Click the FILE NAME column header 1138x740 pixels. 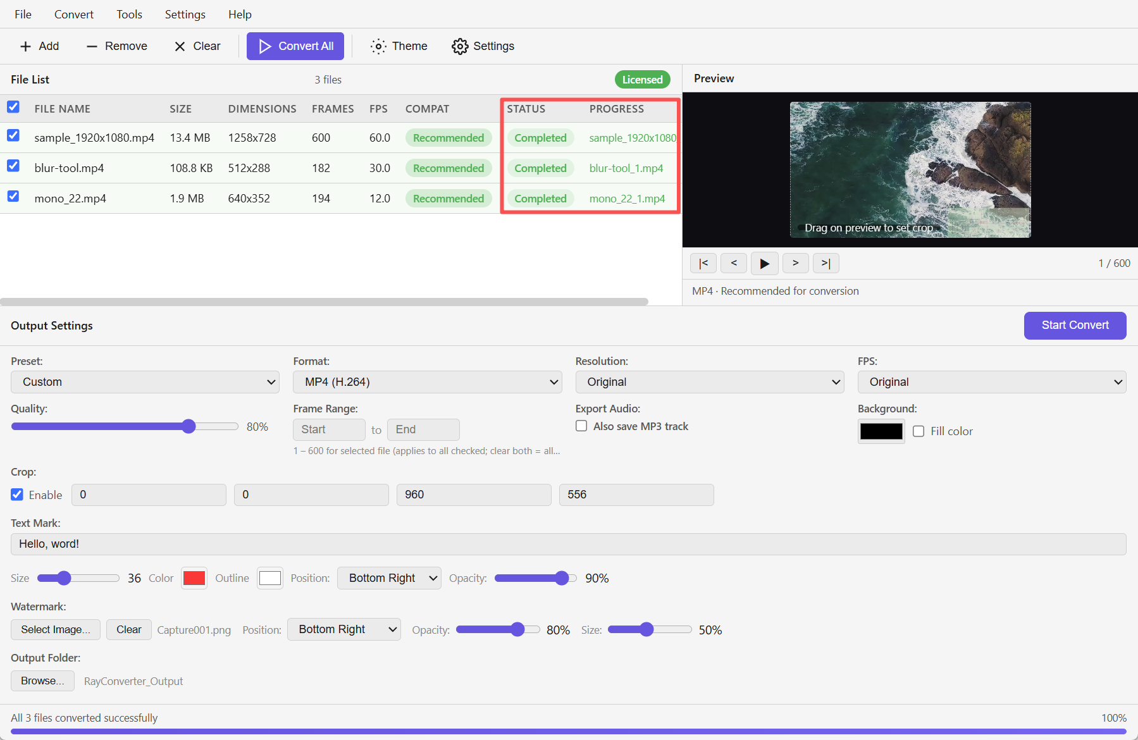click(x=62, y=109)
